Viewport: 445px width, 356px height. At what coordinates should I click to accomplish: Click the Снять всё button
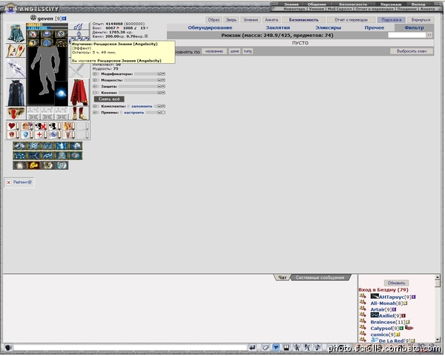[109, 99]
